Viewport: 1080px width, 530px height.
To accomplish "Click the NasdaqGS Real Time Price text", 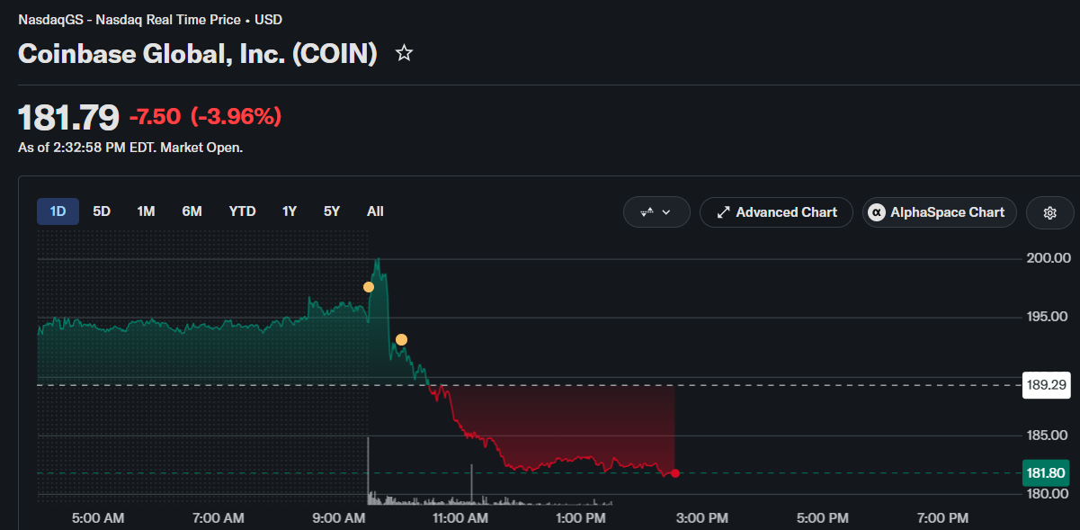I will coord(149,19).
